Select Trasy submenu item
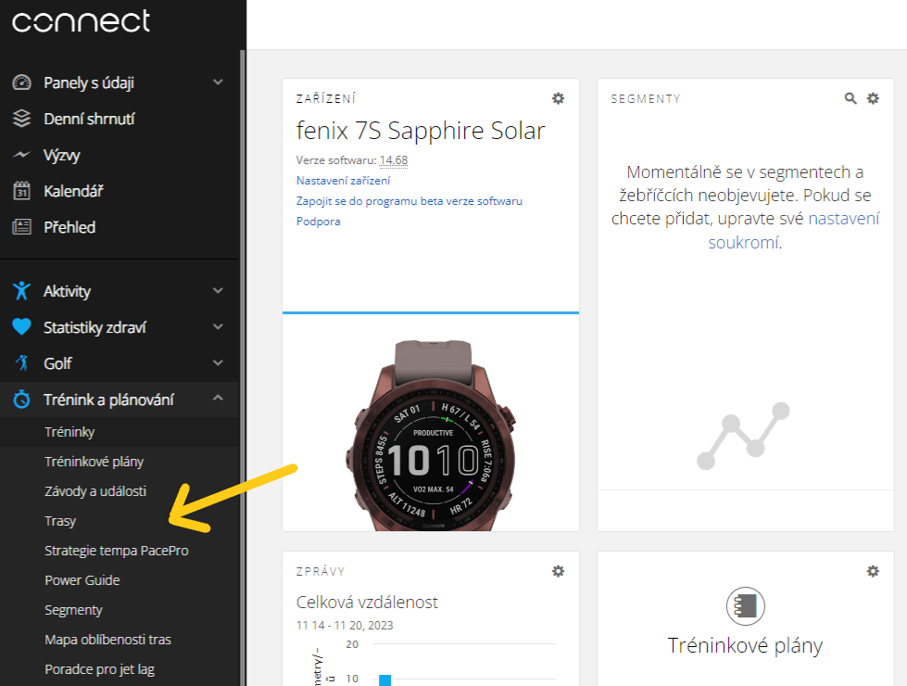The height and width of the screenshot is (686, 907). 60,521
